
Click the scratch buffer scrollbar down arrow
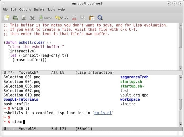click(181, 68)
